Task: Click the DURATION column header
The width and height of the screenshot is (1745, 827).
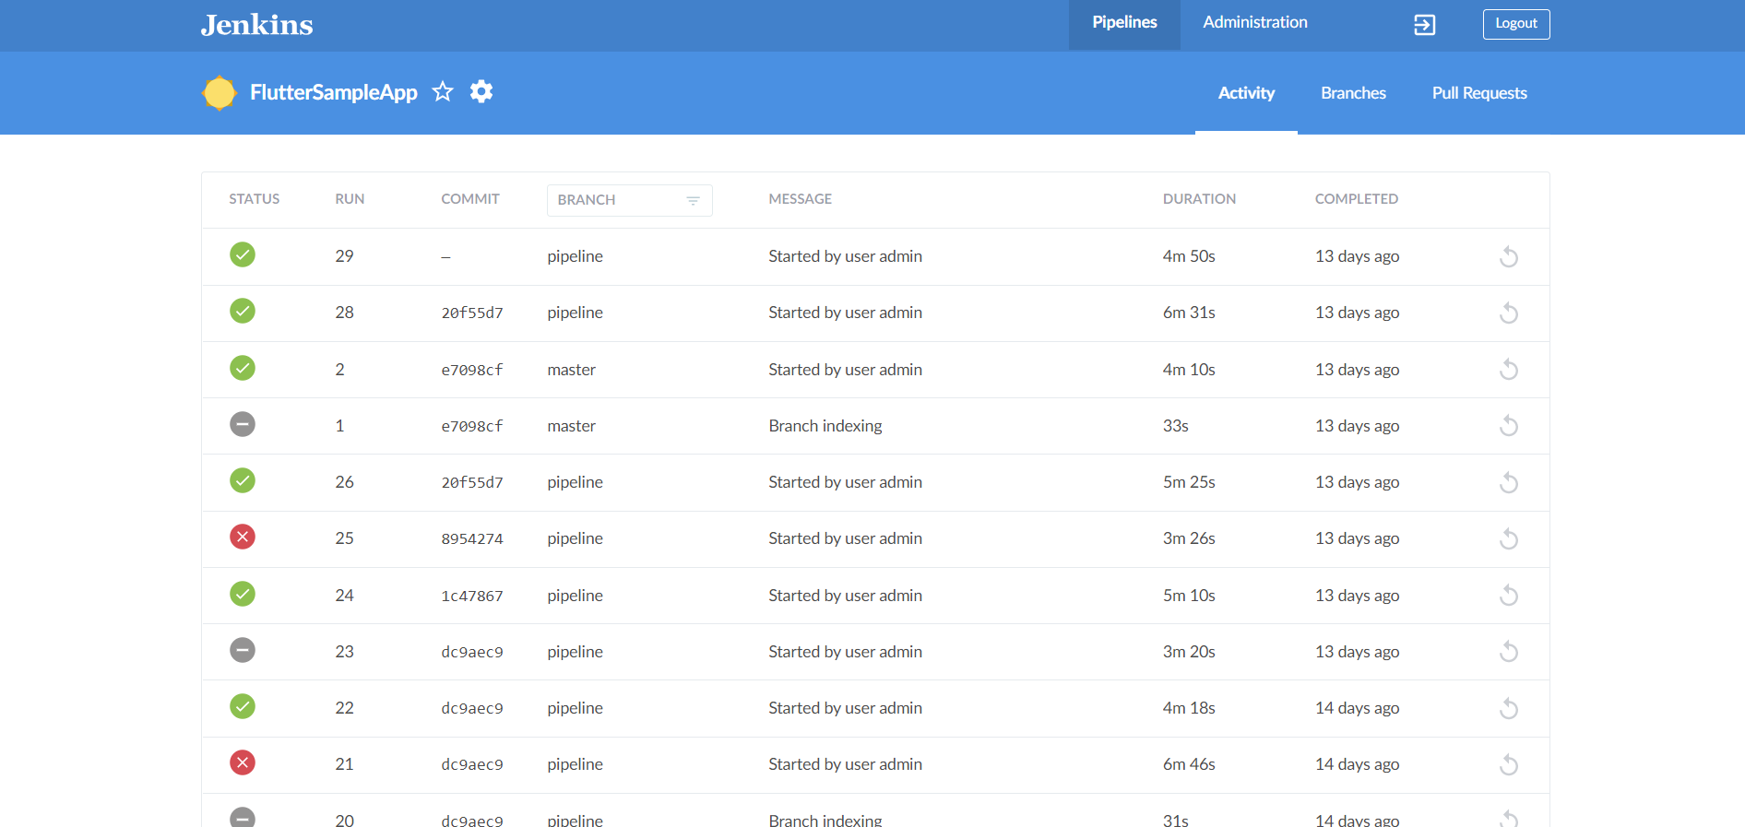Action: click(x=1199, y=199)
